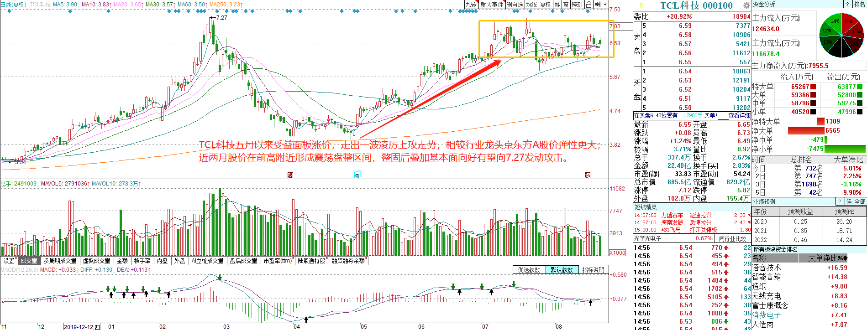The height and width of the screenshot is (330, 867).
Task: Open the settings gear beside TCL科技 title
Action: tap(746, 5)
